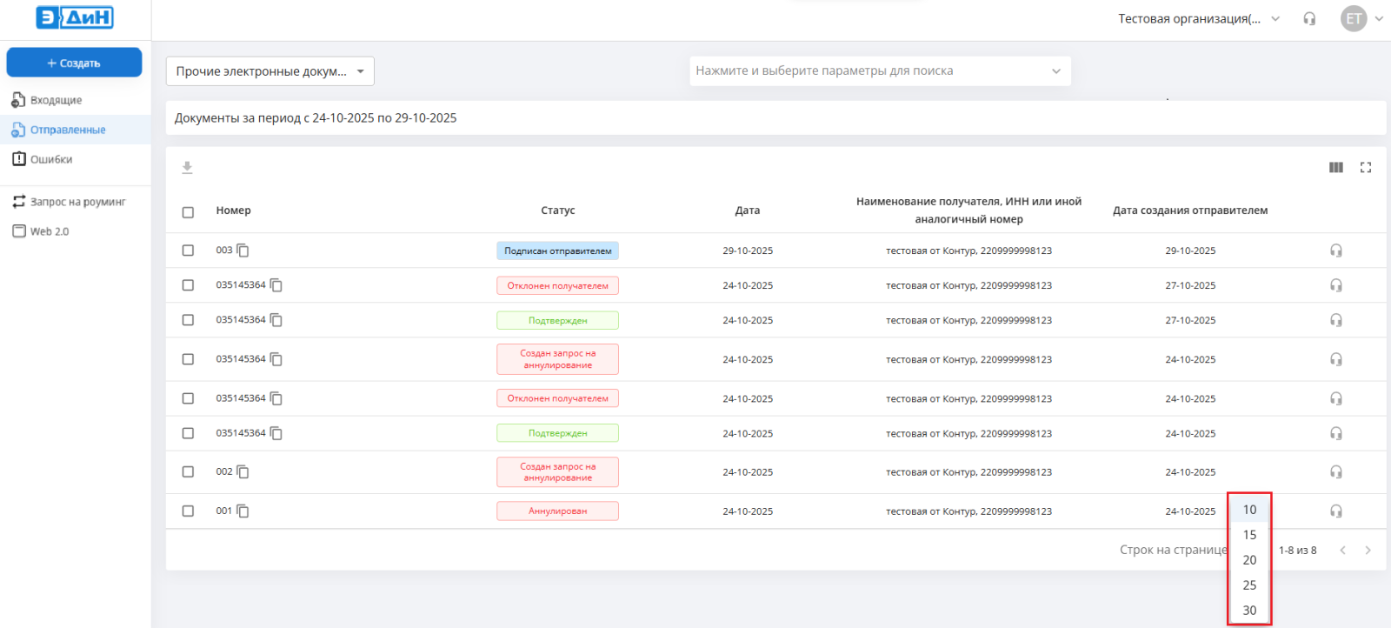Viewport: 1391px width, 628px height.
Task: Expand the document type dropdown
Action: (270, 71)
